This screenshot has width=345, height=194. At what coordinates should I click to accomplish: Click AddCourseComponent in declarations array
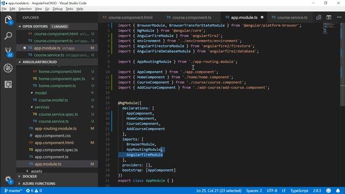coord(146,129)
